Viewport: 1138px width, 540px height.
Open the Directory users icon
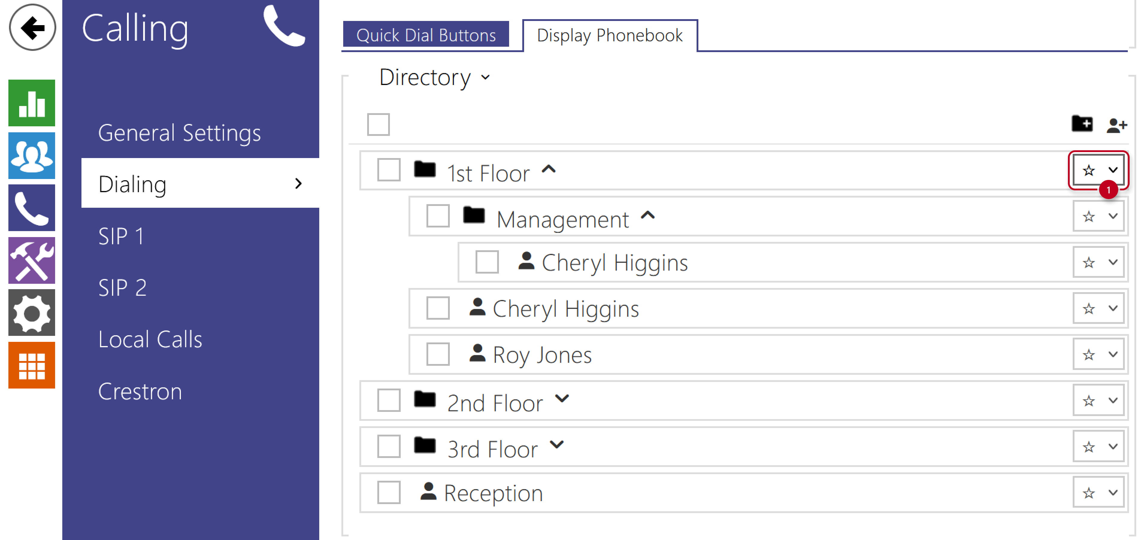32,155
